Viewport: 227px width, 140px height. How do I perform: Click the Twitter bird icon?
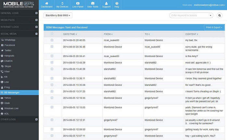tap(2, 50)
